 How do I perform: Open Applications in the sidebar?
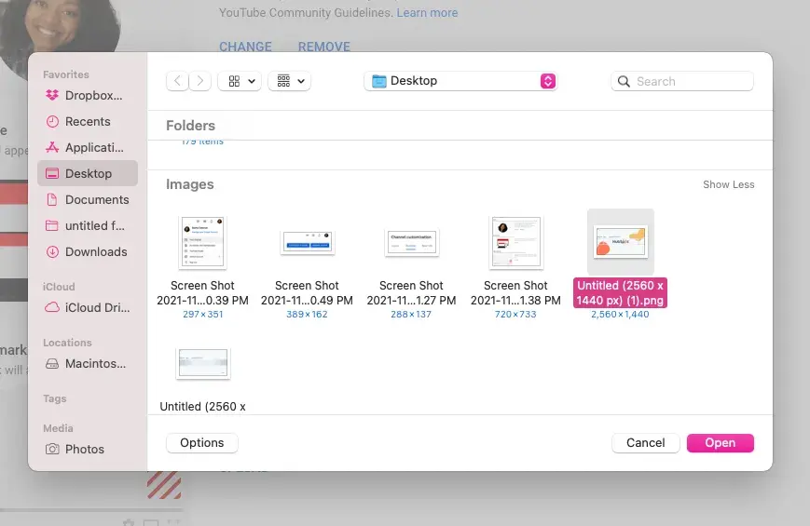click(87, 148)
